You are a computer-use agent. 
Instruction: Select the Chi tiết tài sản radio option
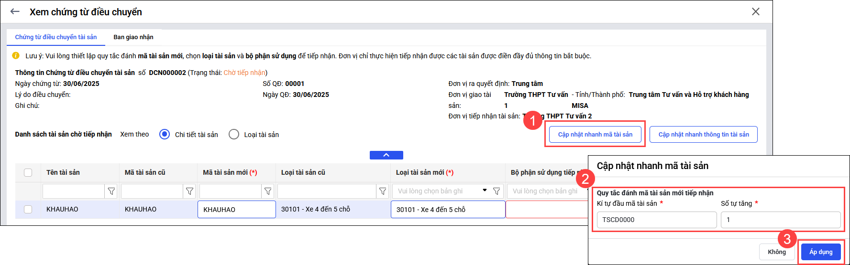pyautogui.click(x=165, y=135)
